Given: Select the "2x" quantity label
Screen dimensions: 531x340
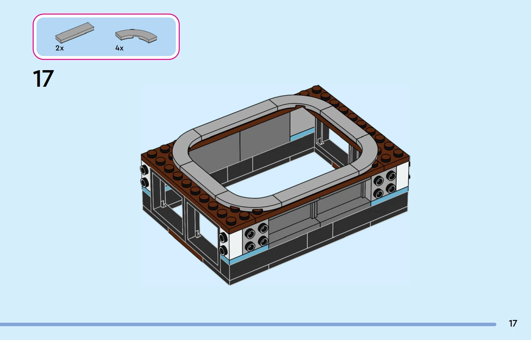Looking at the screenshot, I should click(x=59, y=48).
